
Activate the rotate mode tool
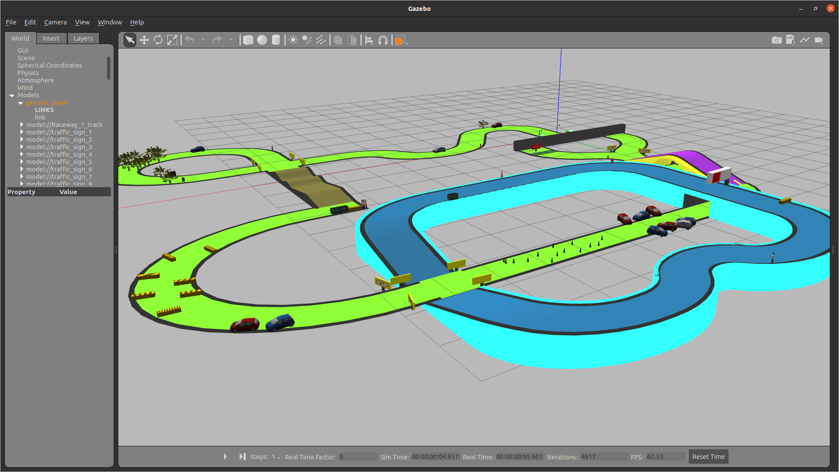click(158, 40)
